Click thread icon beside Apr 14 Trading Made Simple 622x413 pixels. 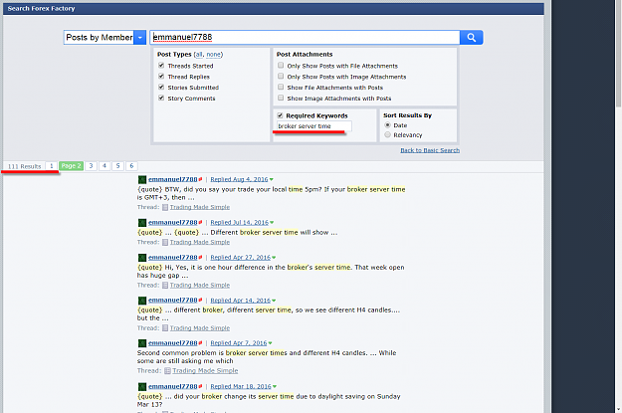165,328
